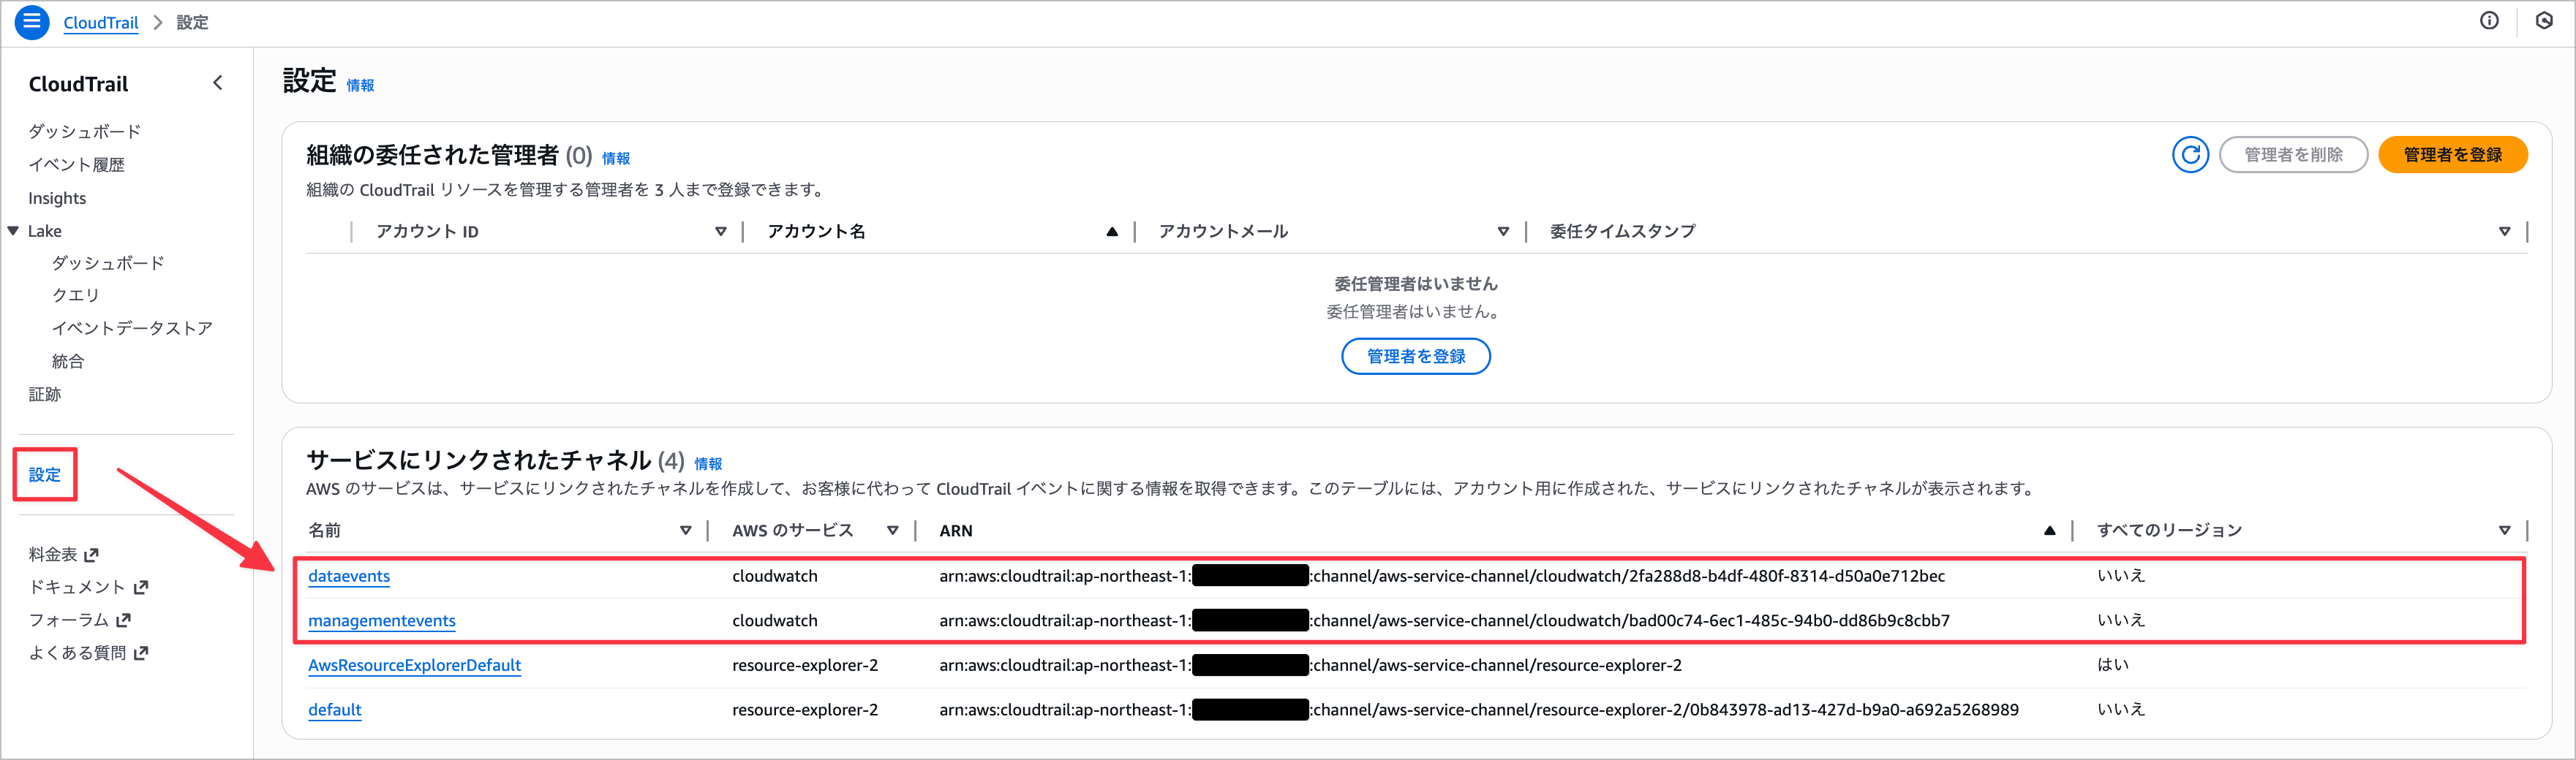Sort by アカウント名 ascending arrow
The height and width of the screenshot is (760, 2576).
point(1112,232)
